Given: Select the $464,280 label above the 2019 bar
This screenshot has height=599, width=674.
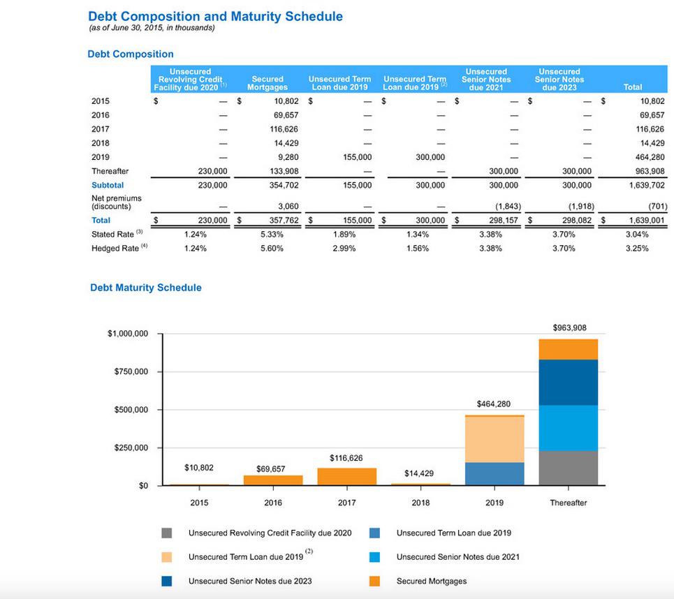Looking at the screenshot, I should [x=494, y=404].
